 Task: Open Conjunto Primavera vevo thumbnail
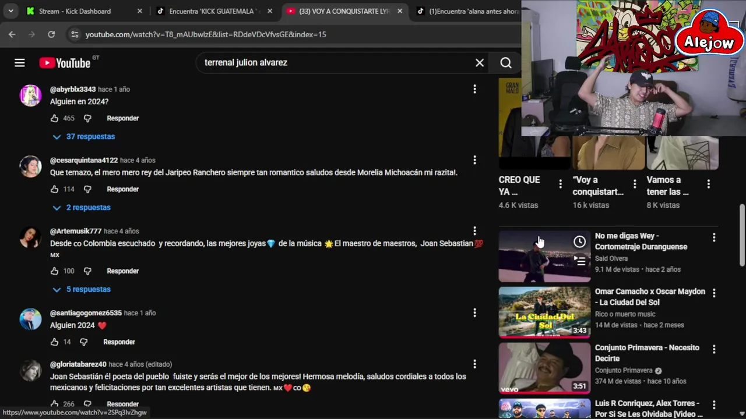click(544, 368)
